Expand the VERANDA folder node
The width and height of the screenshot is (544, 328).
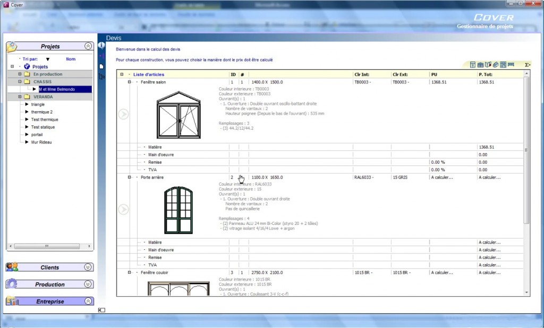point(20,97)
